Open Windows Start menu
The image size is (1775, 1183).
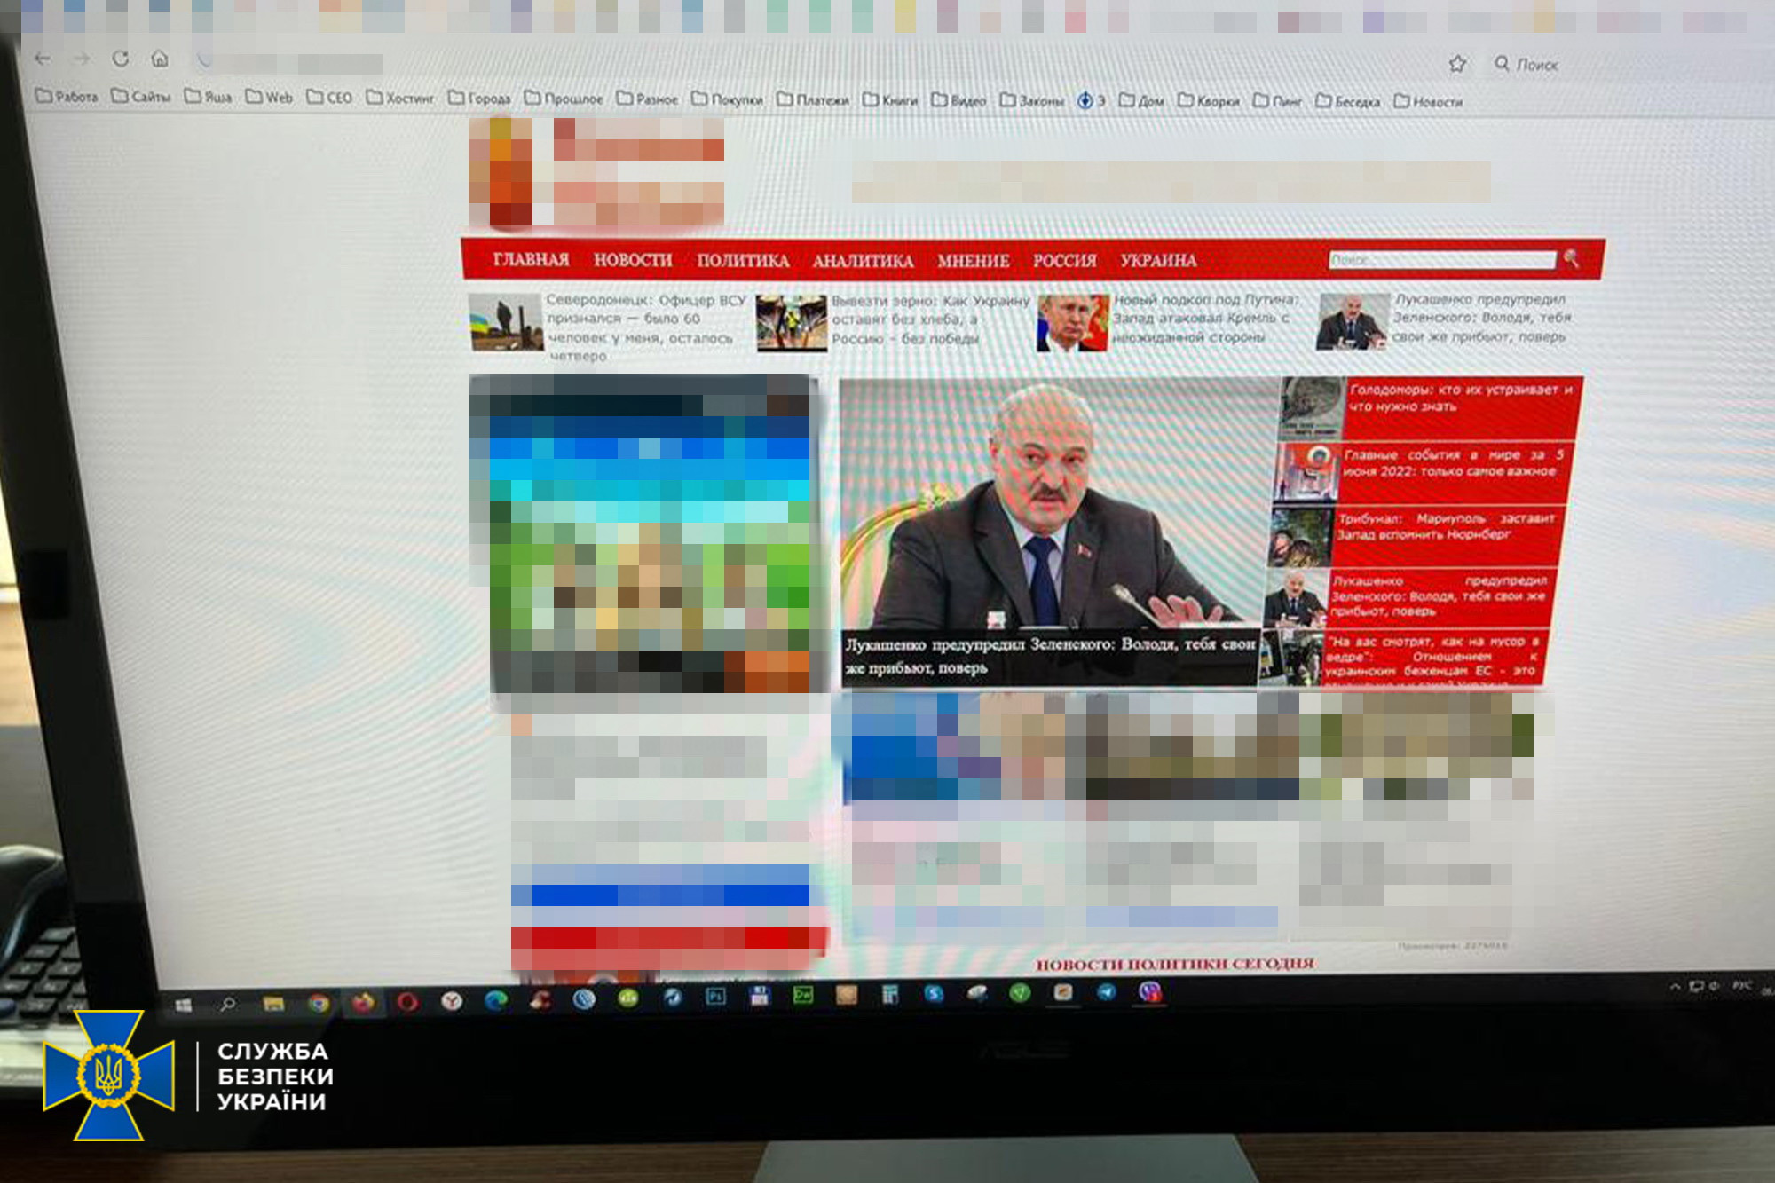click(184, 1005)
